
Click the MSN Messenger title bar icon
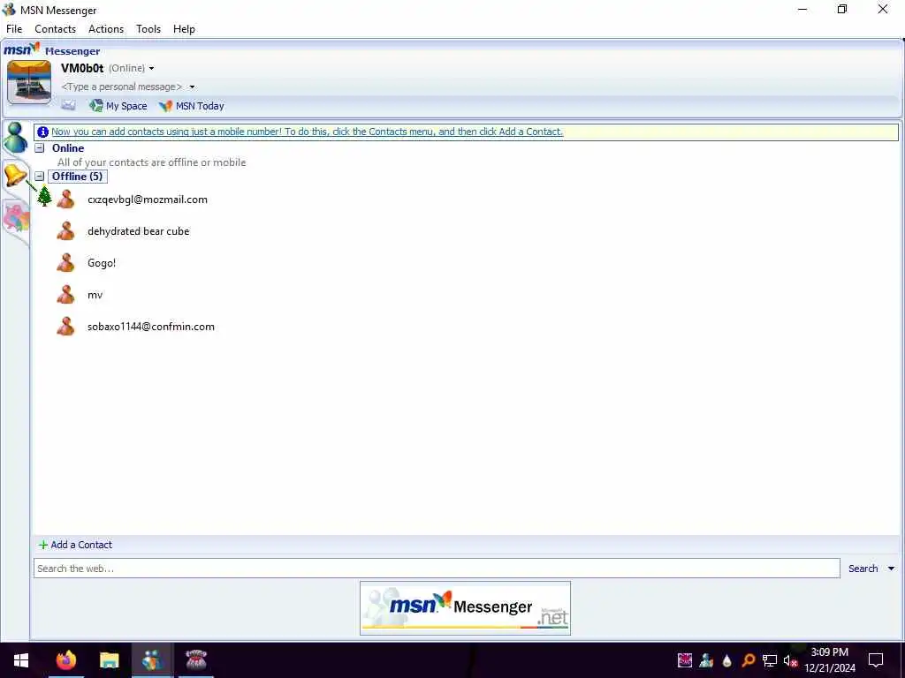coord(9,10)
